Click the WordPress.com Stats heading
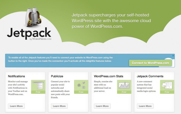Viewport: 181px width, 114px height. click(109, 76)
